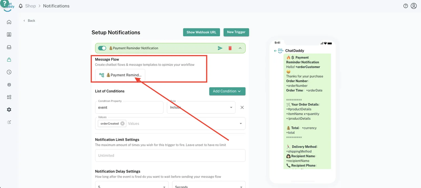Open the inbox icon in sidebar
Image resolution: width=421 pixels, height=188 pixels.
[x=9, y=47]
